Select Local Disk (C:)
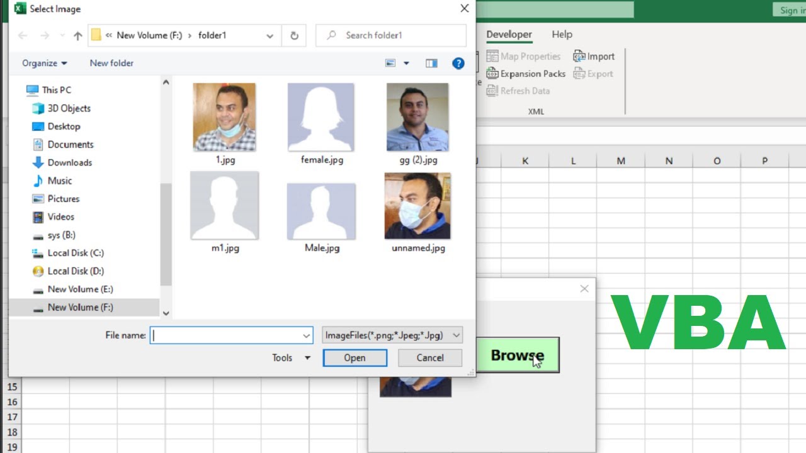This screenshot has height=453, width=806. [x=68, y=253]
